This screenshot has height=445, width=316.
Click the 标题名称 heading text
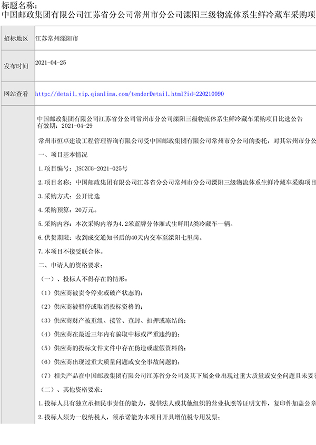(x=19, y=5)
